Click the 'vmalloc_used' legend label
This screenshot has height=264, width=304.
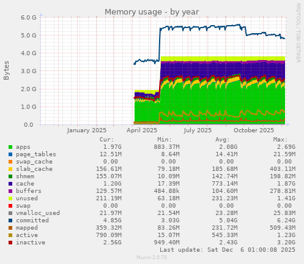[38, 213]
